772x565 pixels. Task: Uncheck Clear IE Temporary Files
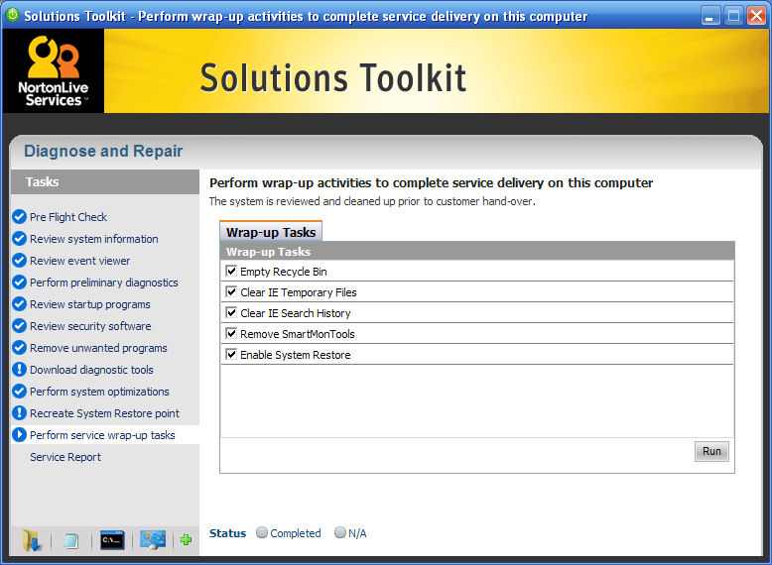231,291
